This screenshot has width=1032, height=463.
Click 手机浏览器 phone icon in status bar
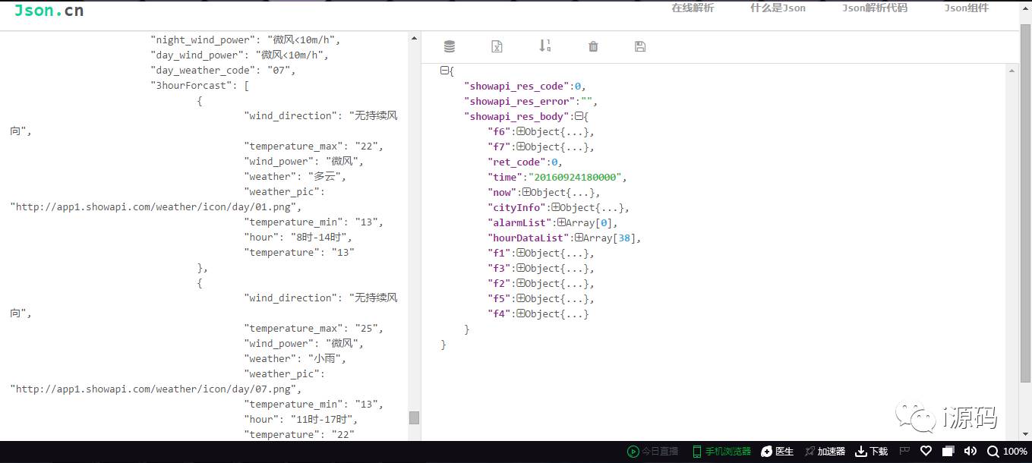[696, 452]
